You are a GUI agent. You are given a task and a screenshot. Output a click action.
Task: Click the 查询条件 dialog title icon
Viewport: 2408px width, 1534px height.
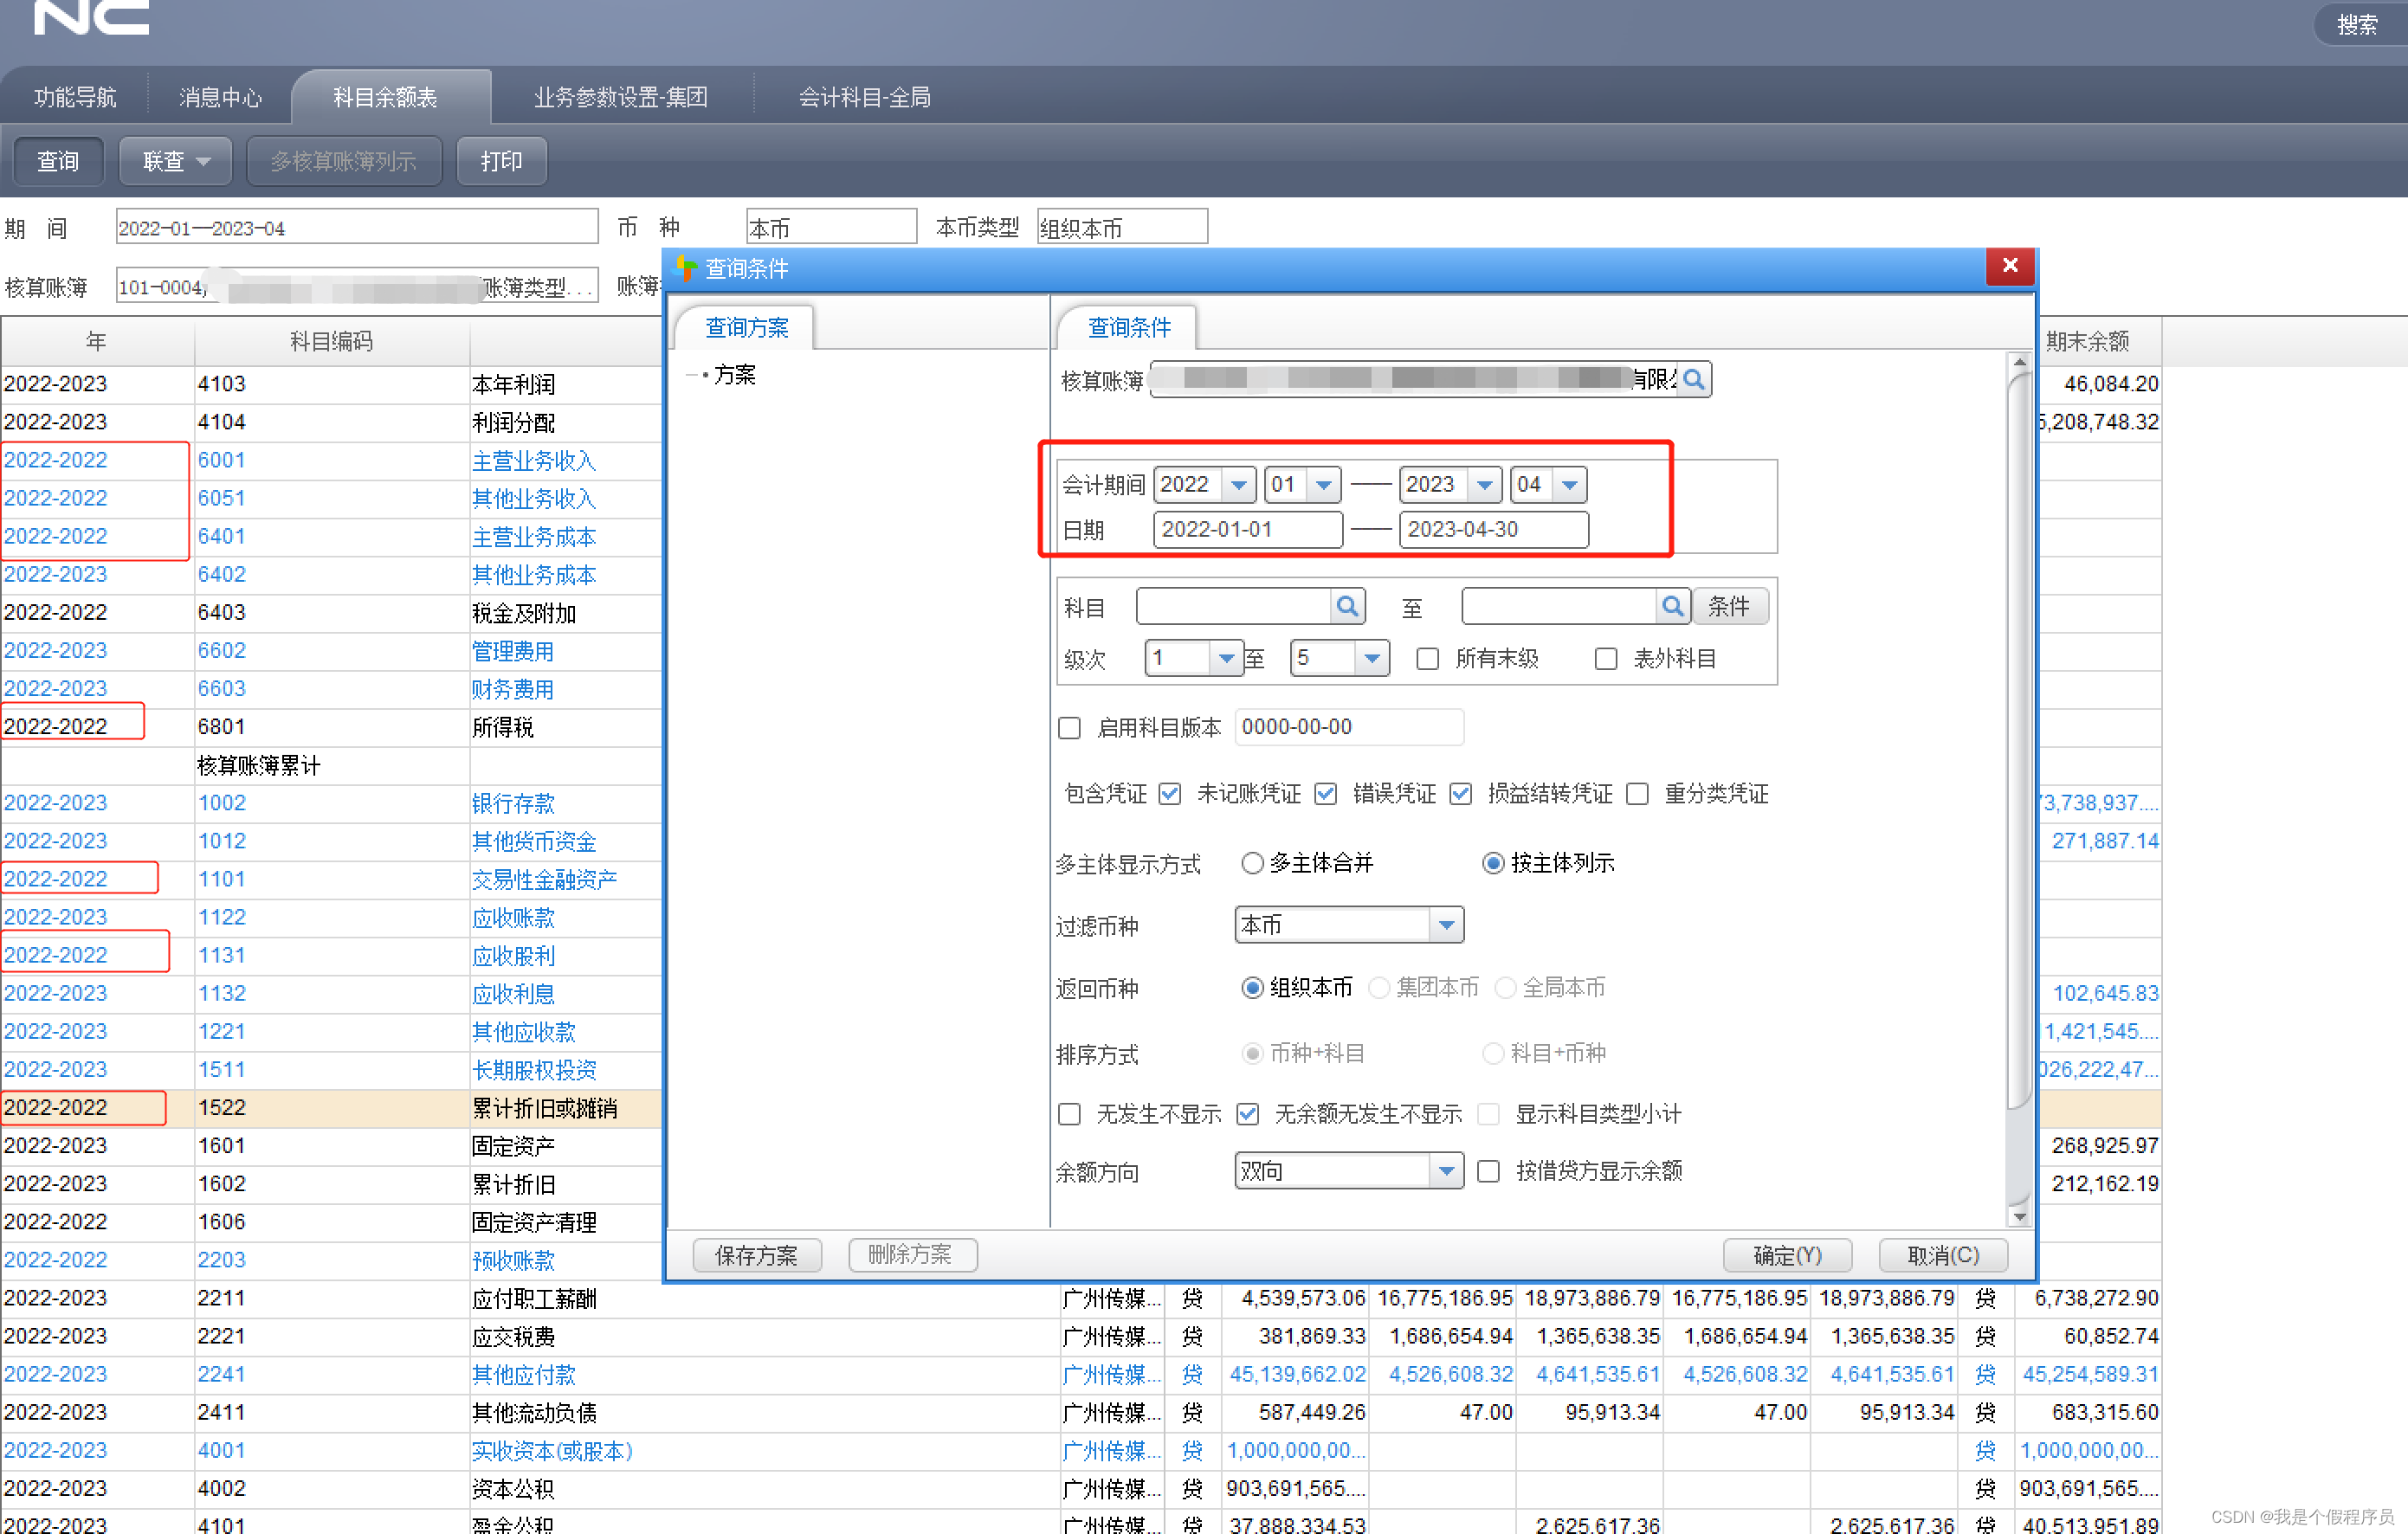[x=686, y=268]
